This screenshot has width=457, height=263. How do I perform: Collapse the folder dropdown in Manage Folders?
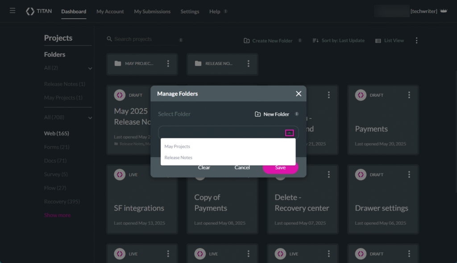[290, 133]
